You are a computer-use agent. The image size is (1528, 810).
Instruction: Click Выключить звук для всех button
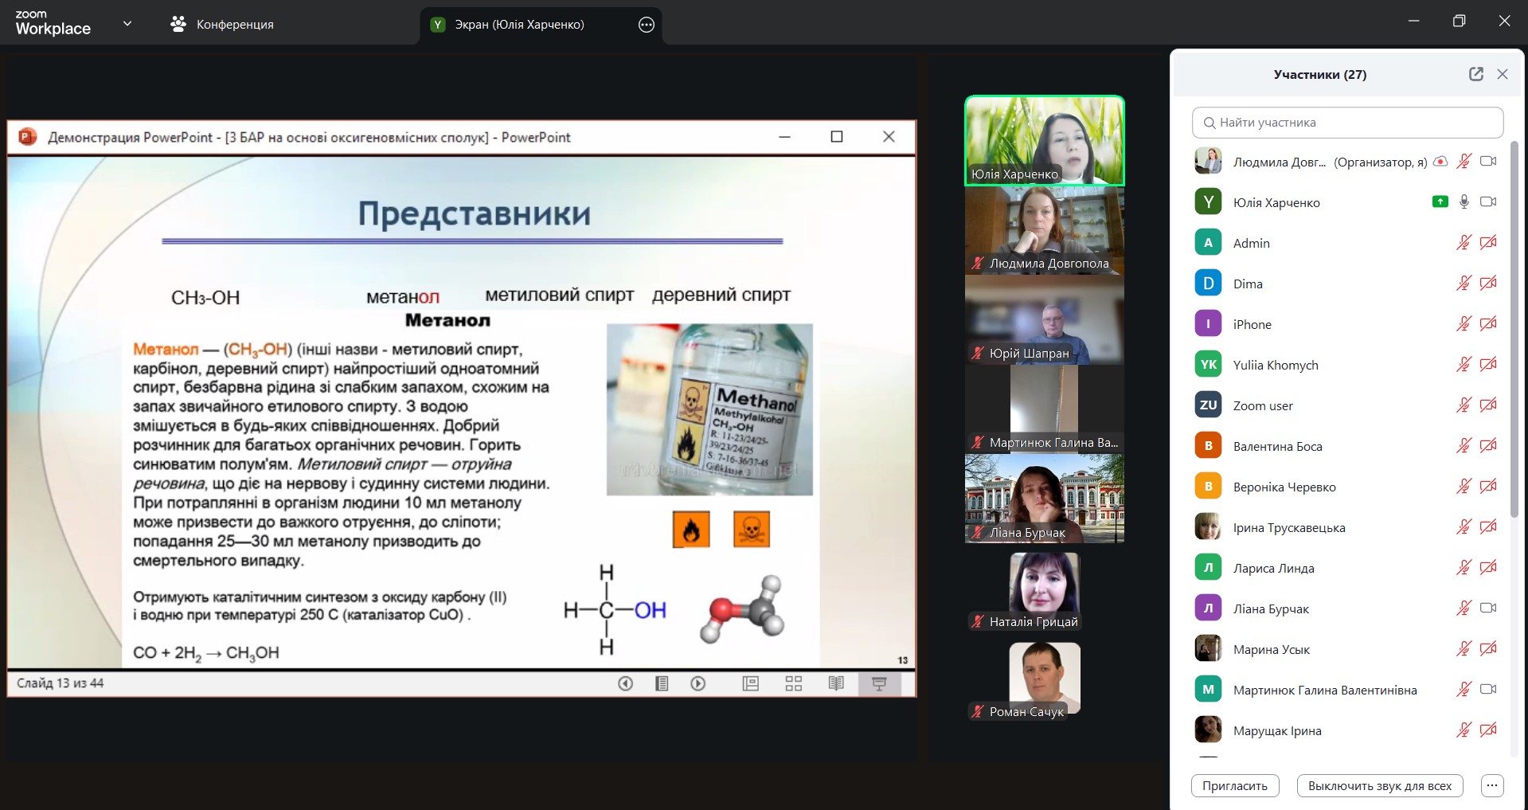point(1379,785)
